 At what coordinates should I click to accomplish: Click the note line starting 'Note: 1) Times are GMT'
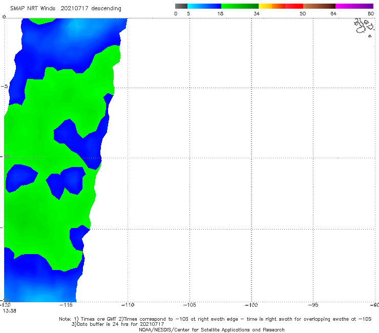pos(215,319)
